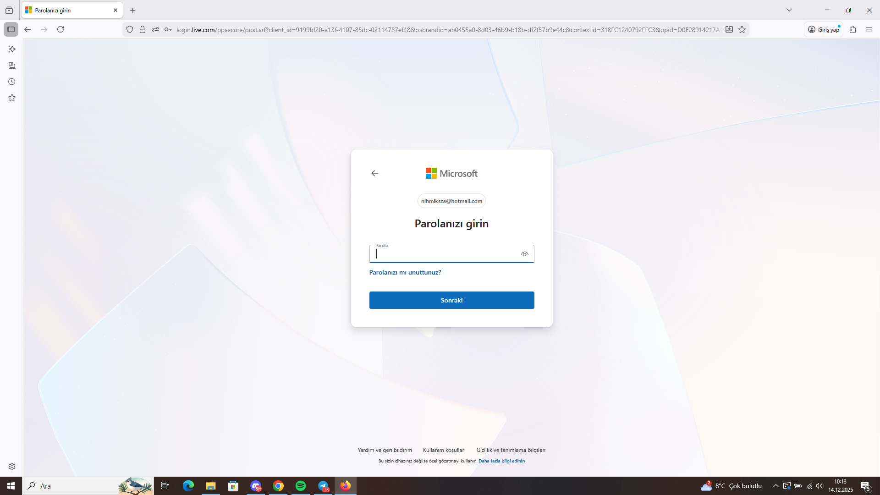Open Microsoft Store from taskbar
880x495 pixels.
pos(233,486)
